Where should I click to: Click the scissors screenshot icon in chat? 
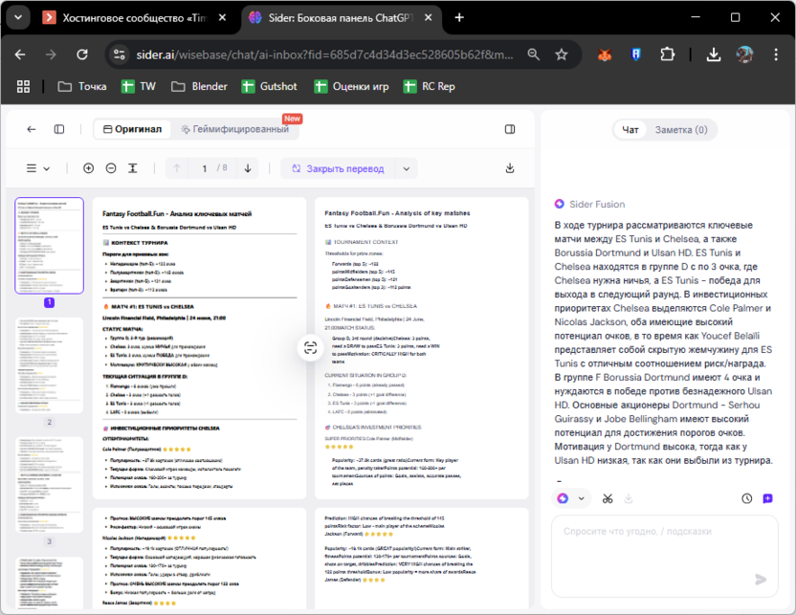tap(608, 498)
